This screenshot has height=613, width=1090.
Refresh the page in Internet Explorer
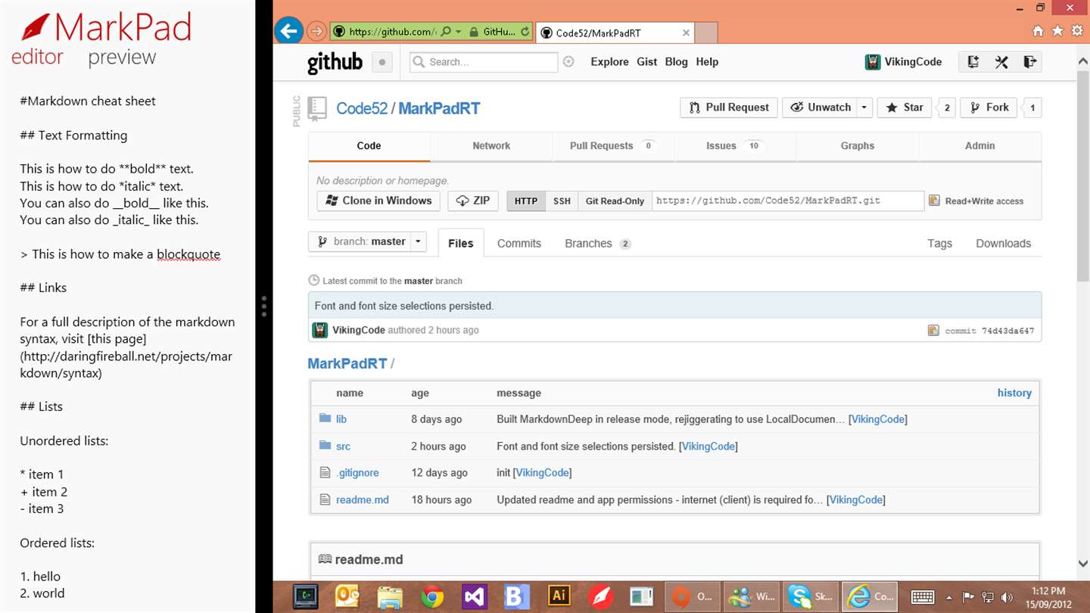525,32
